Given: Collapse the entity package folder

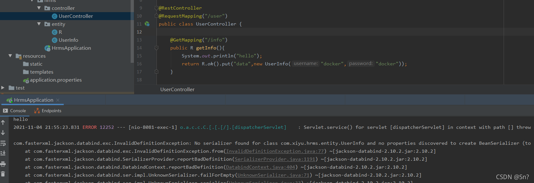Looking at the screenshot, I should 39,24.
